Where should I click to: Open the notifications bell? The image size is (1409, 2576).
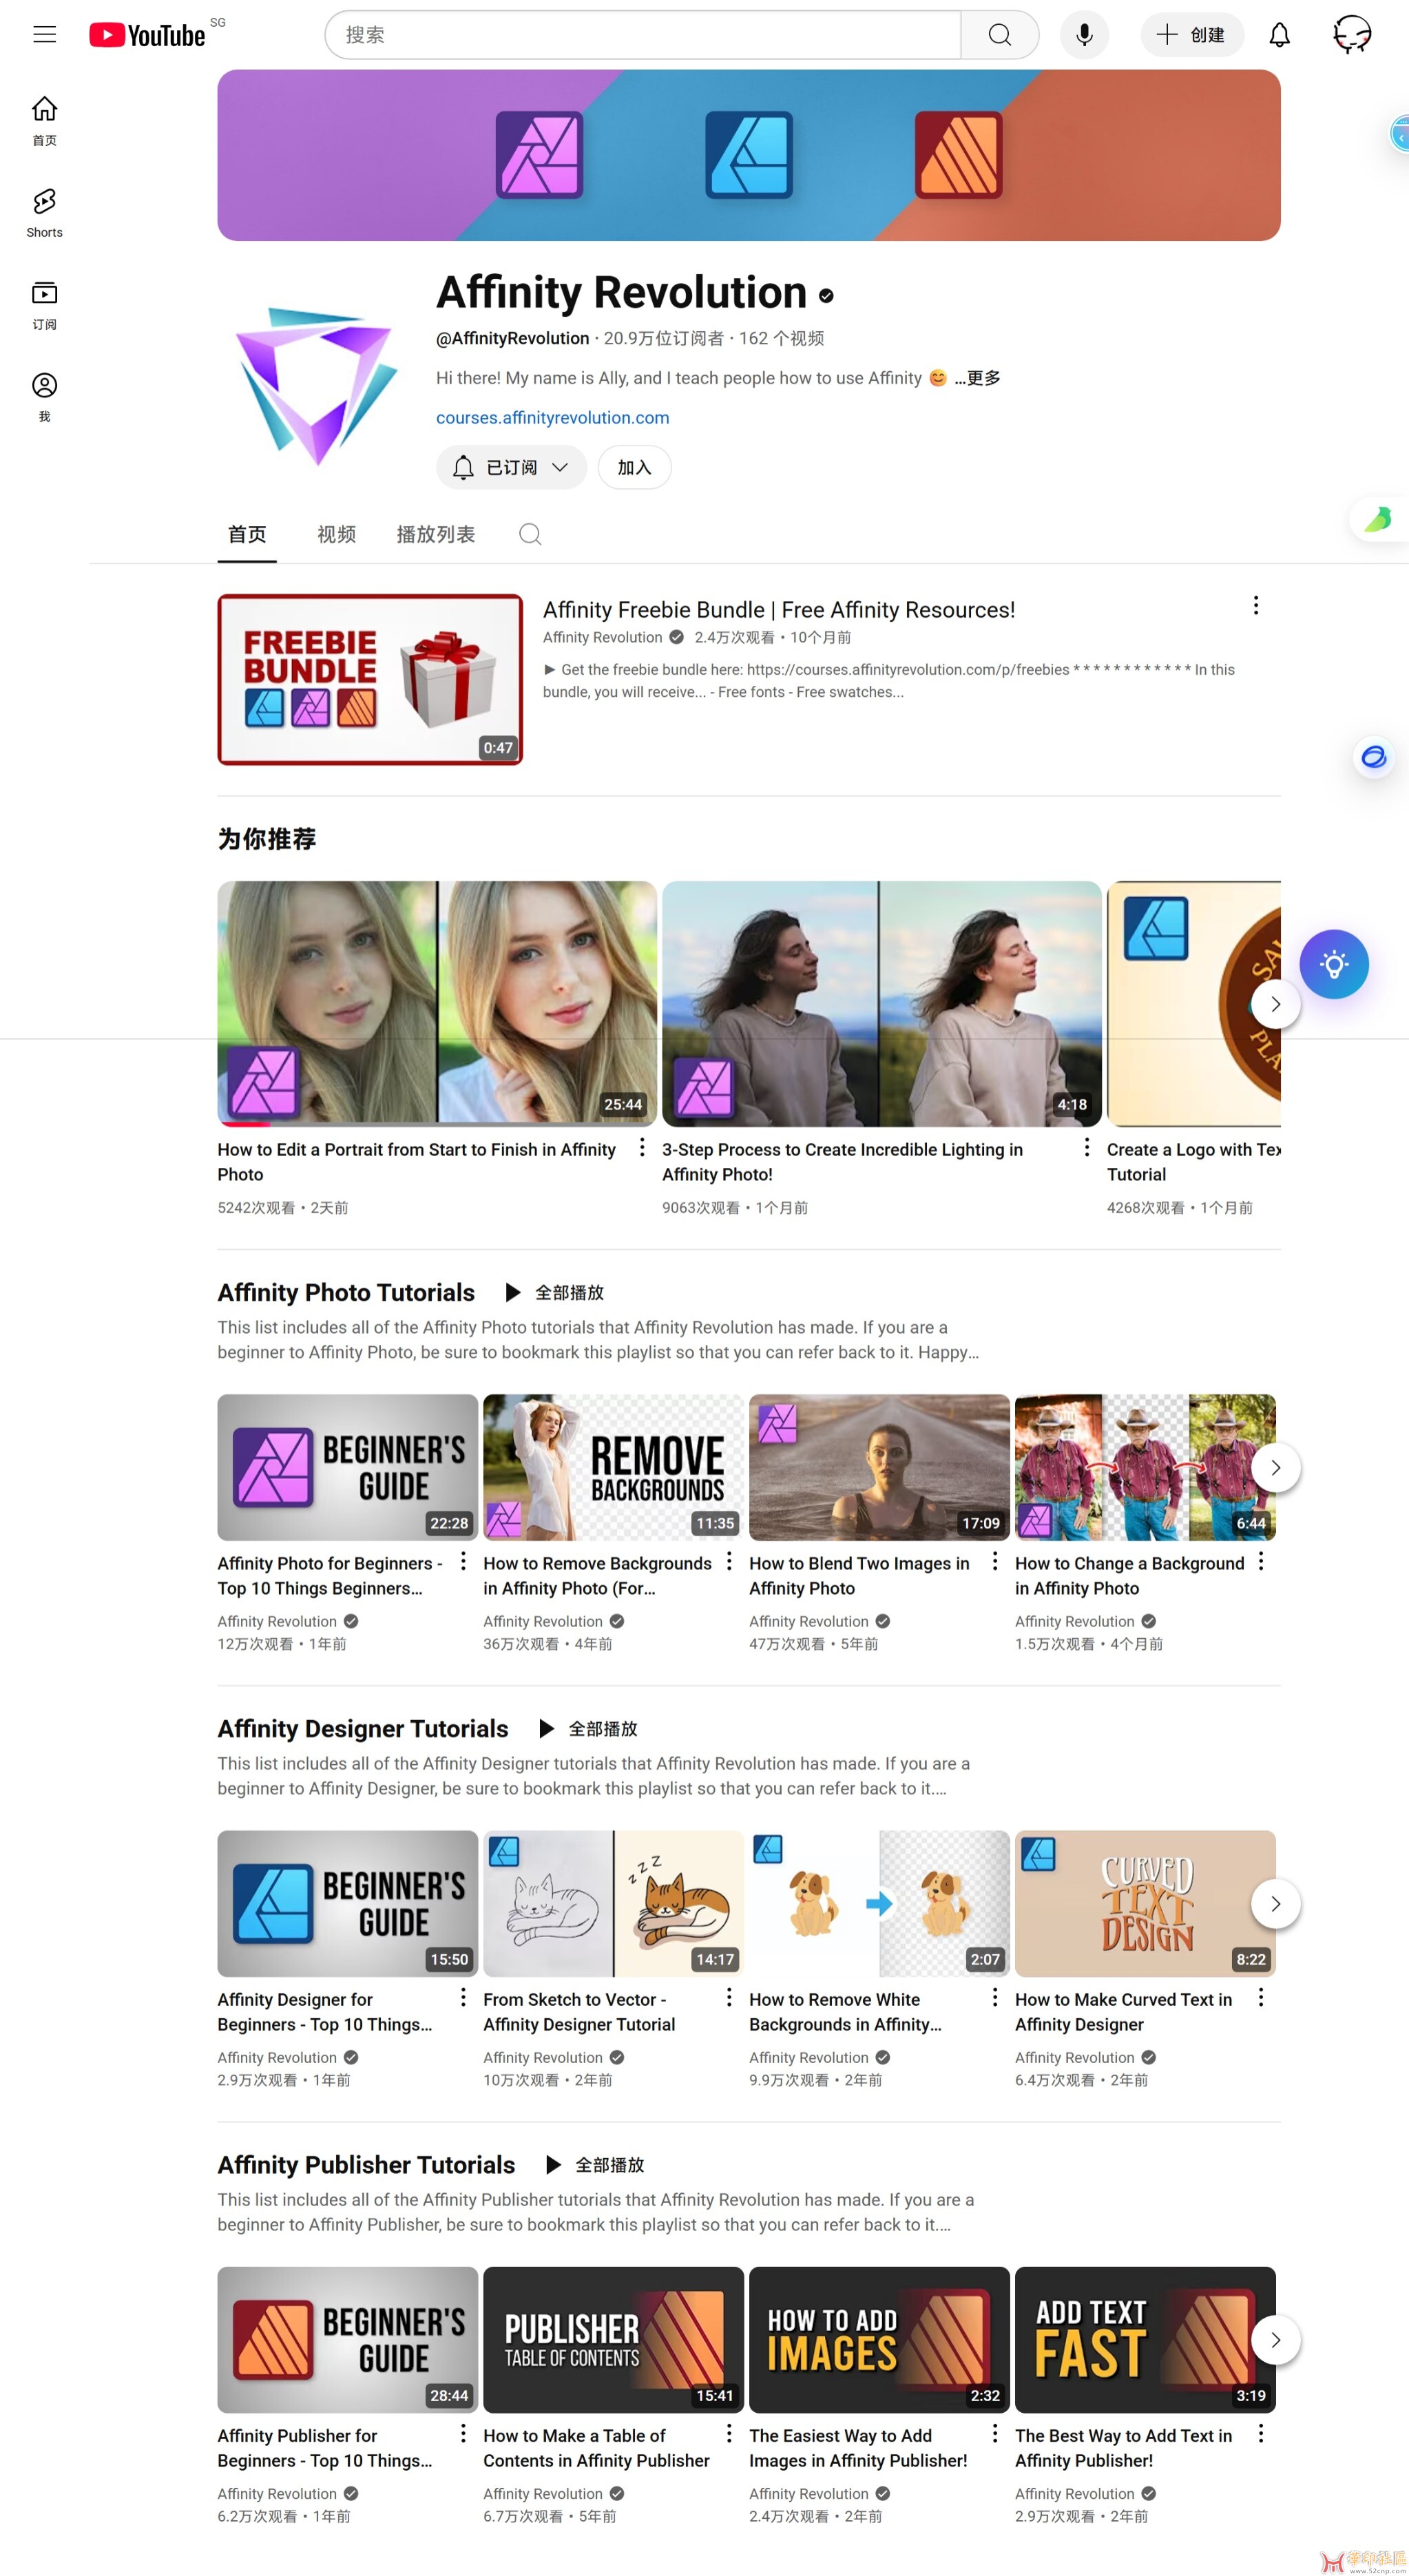point(1279,35)
